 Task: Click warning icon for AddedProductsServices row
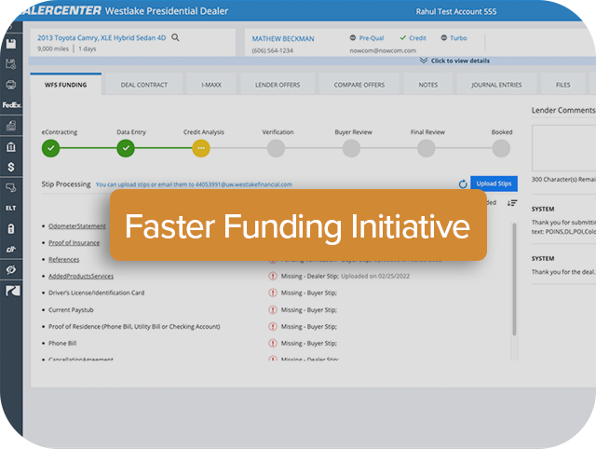point(273,276)
